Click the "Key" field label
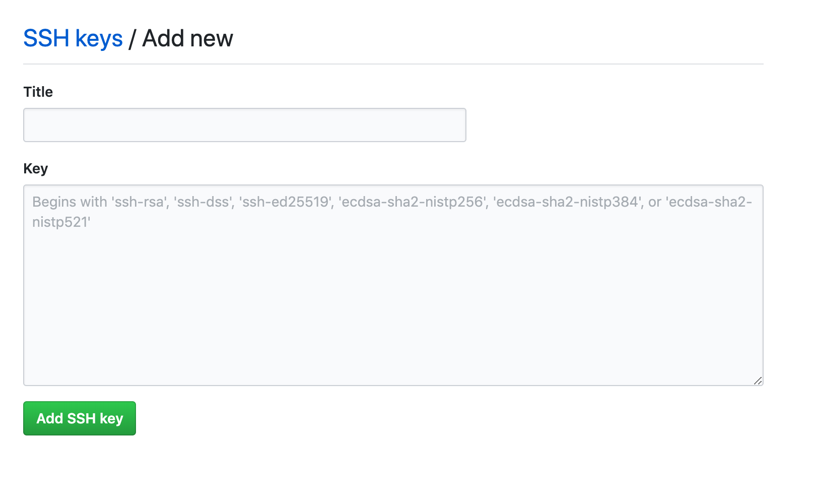Screen dimensions: 816x502 pyautogui.click(x=36, y=168)
